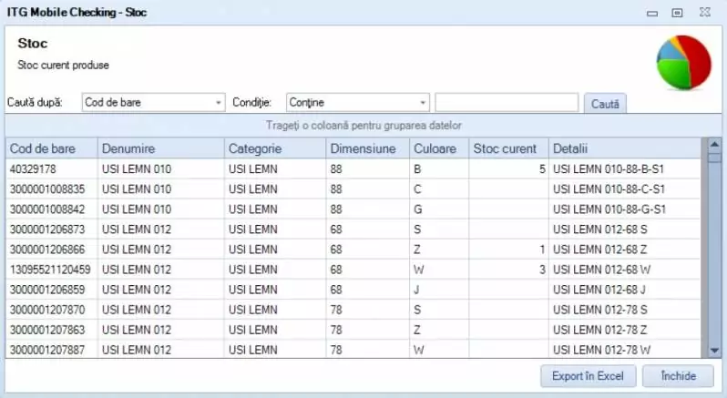Click the pie chart stock icon

(684, 62)
